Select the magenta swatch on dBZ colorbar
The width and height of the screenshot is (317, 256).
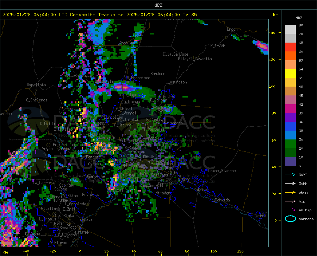pos(290,109)
